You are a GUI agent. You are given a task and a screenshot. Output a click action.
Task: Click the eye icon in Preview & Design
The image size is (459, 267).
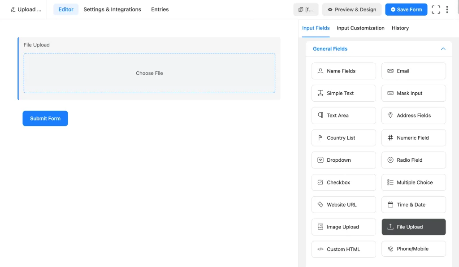tap(330, 10)
